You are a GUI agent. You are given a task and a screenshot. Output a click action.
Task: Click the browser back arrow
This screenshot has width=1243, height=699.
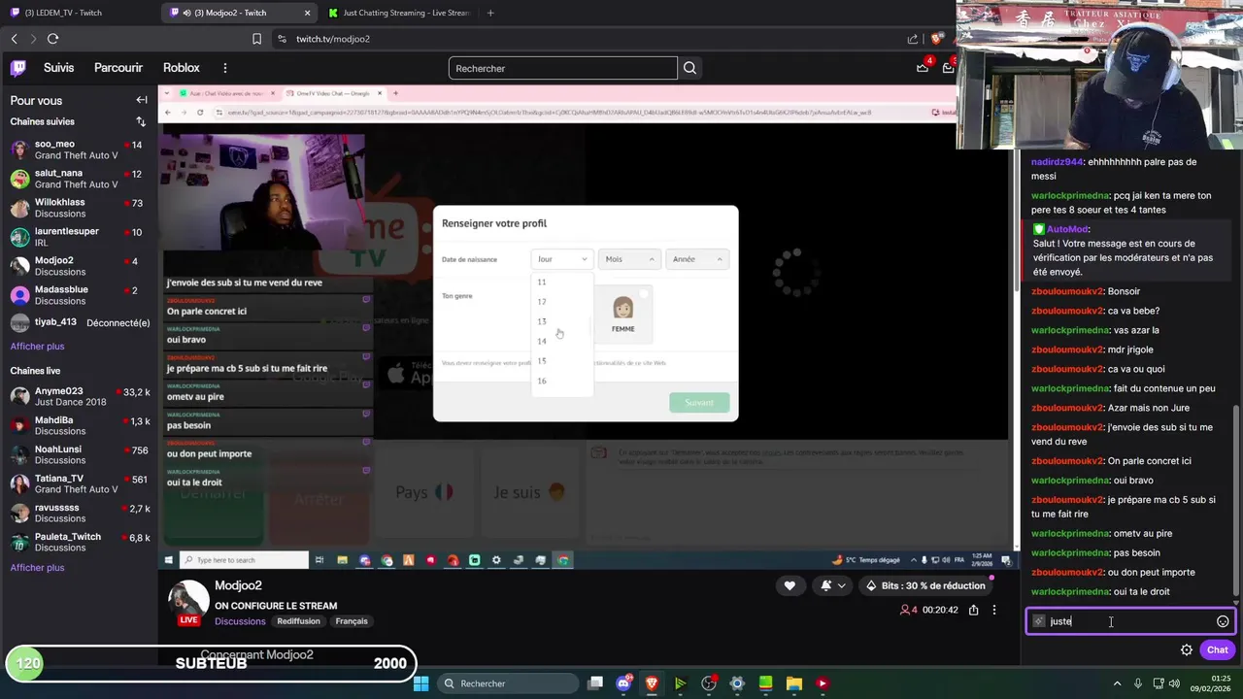tap(15, 39)
